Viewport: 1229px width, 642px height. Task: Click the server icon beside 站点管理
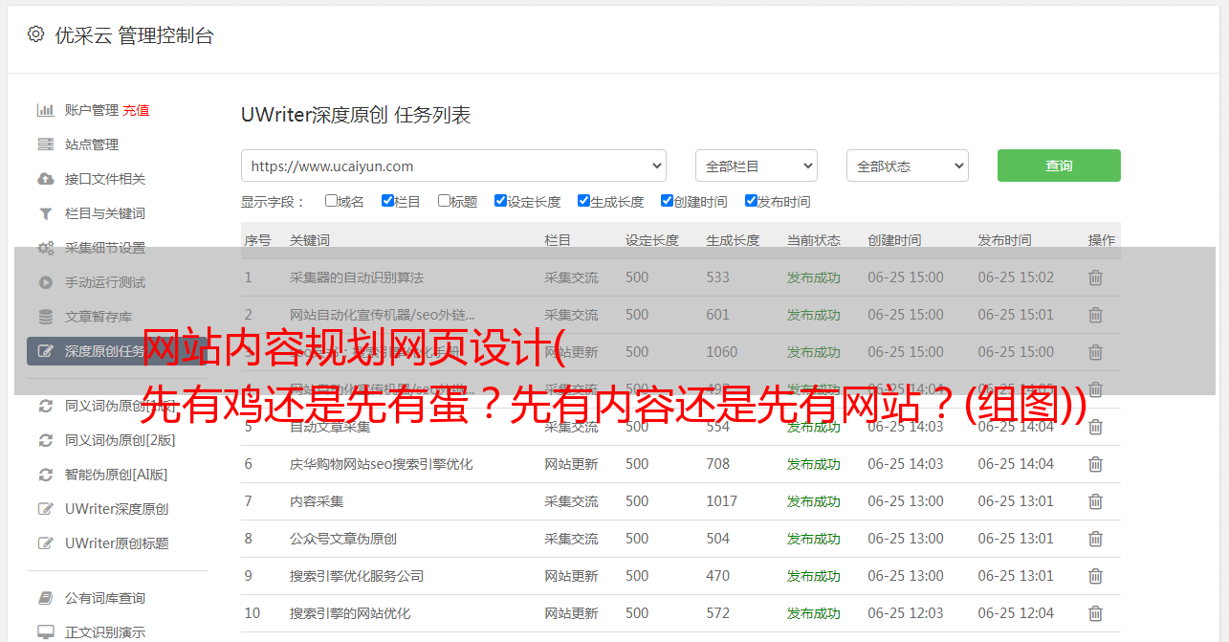coord(45,144)
